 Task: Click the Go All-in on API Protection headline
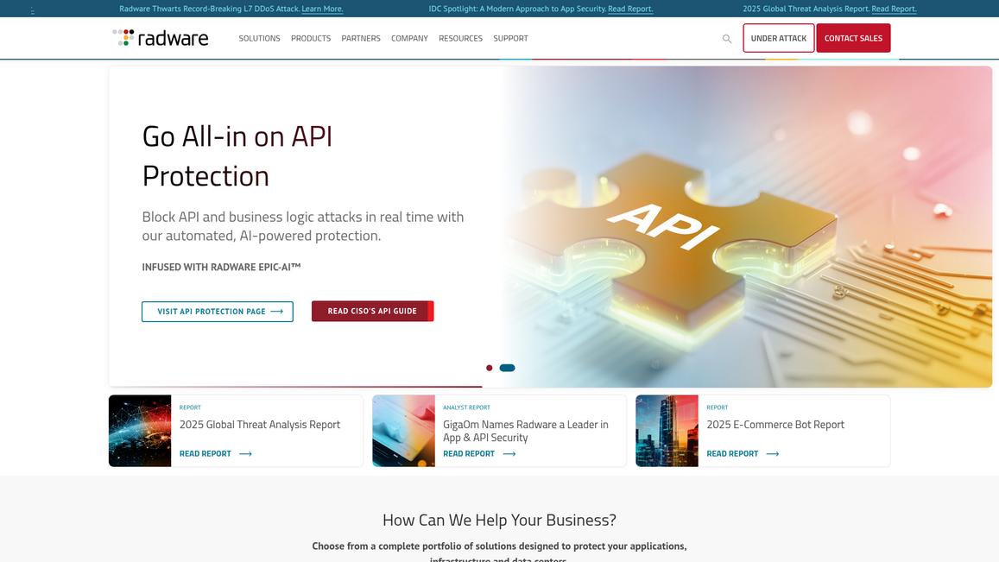(237, 156)
